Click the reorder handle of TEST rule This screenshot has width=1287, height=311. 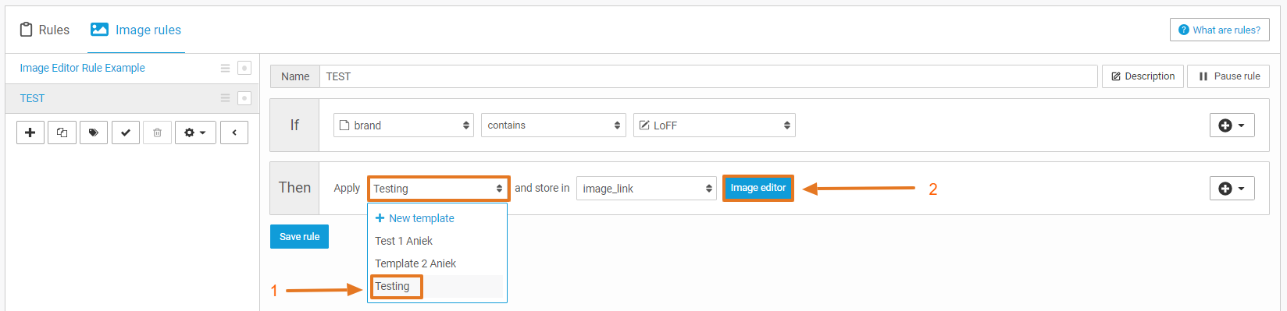pyautogui.click(x=225, y=98)
